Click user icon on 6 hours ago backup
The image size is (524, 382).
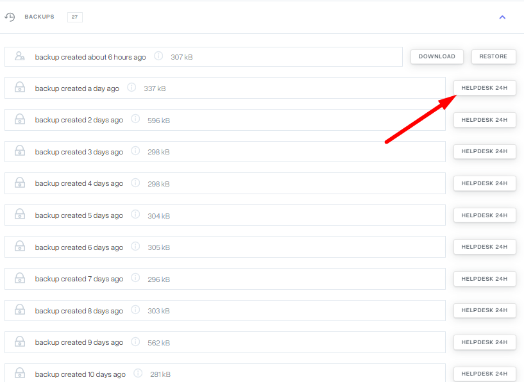20,56
